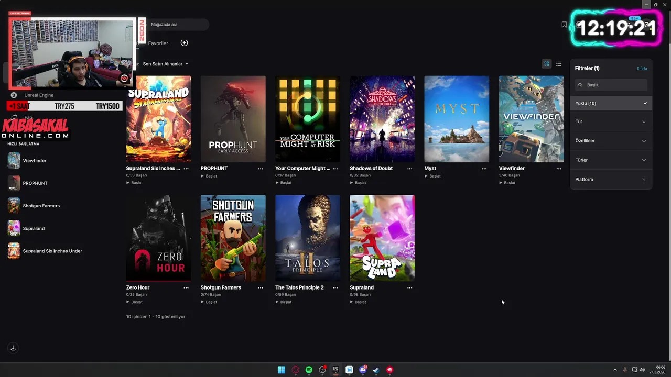Open more options for Supraland

click(x=410, y=287)
